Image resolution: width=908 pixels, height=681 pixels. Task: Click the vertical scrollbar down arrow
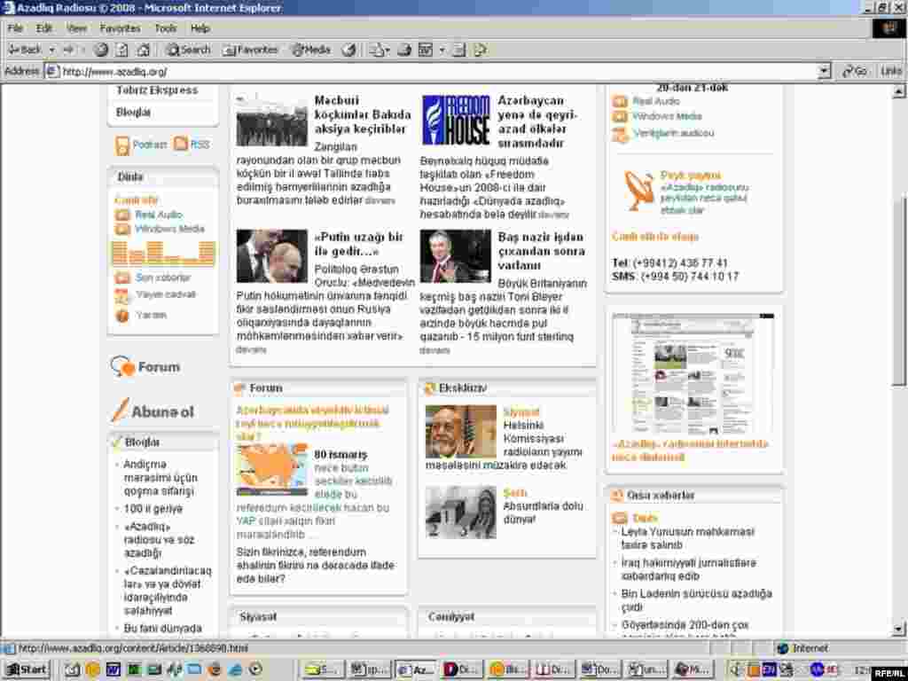[x=899, y=631]
